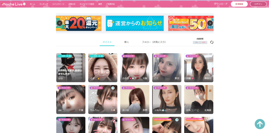Click the 北海道 location on ぱあ's card

click(x=208, y=110)
